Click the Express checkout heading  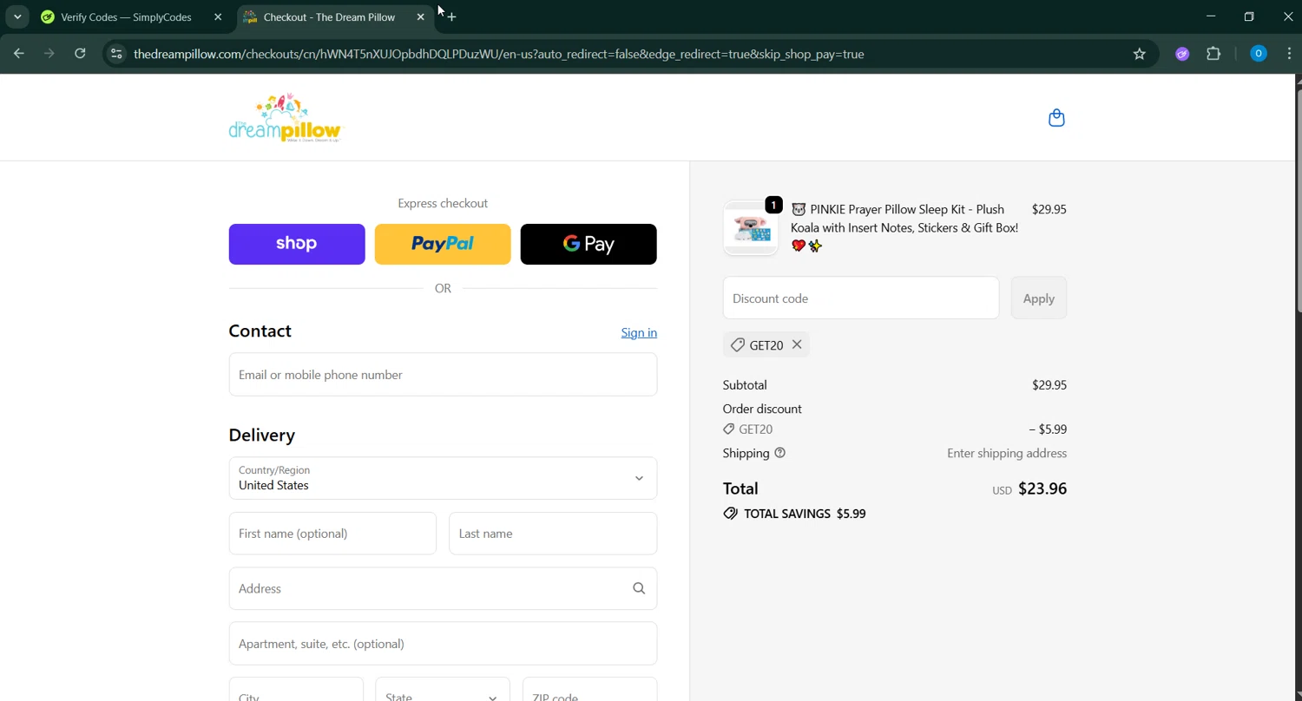[x=443, y=203]
